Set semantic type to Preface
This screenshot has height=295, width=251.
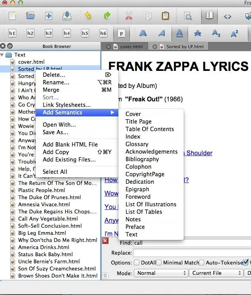[x=151, y=227]
